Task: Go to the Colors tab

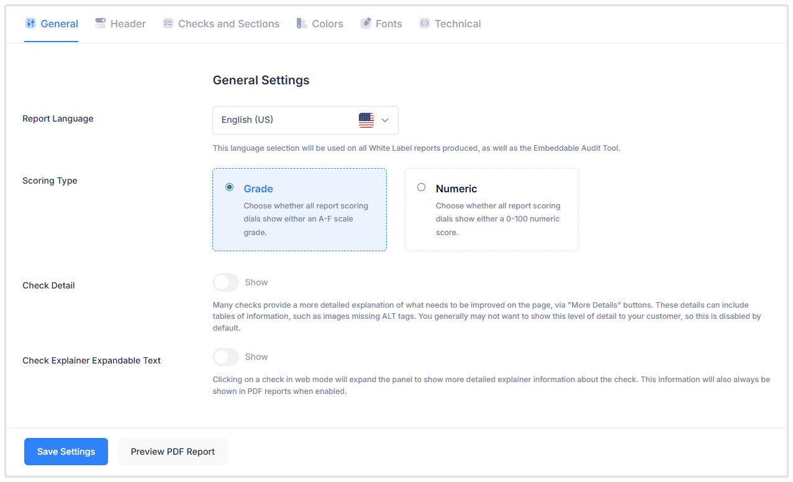Action: coord(327,24)
